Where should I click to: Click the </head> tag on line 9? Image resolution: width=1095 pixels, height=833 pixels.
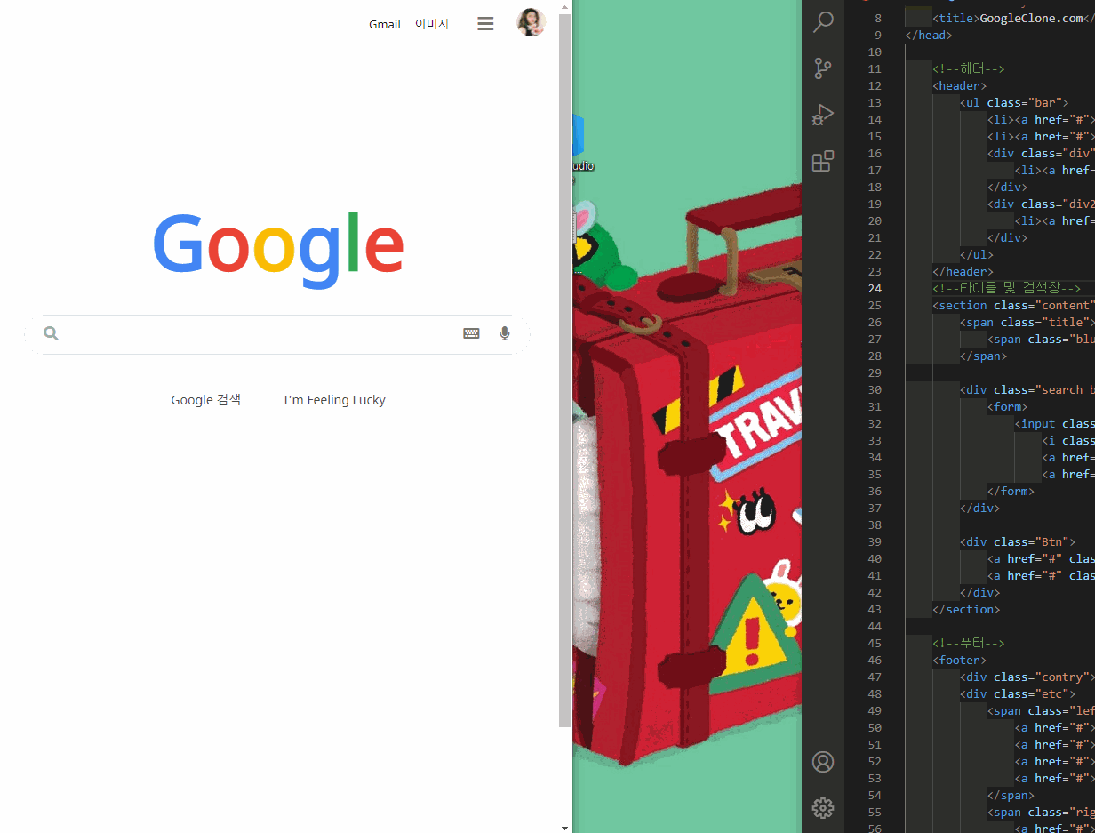pyautogui.click(x=928, y=35)
